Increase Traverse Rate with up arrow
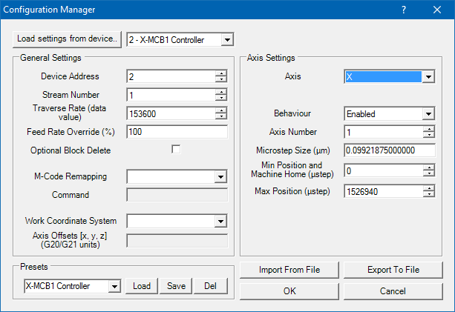Image resolution: width=455 pixels, height=312 pixels. (221, 110)
